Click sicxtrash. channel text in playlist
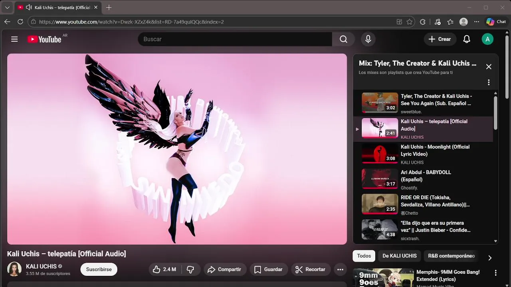The width and height of the screenshot is (511, 287). click(410, 238)
